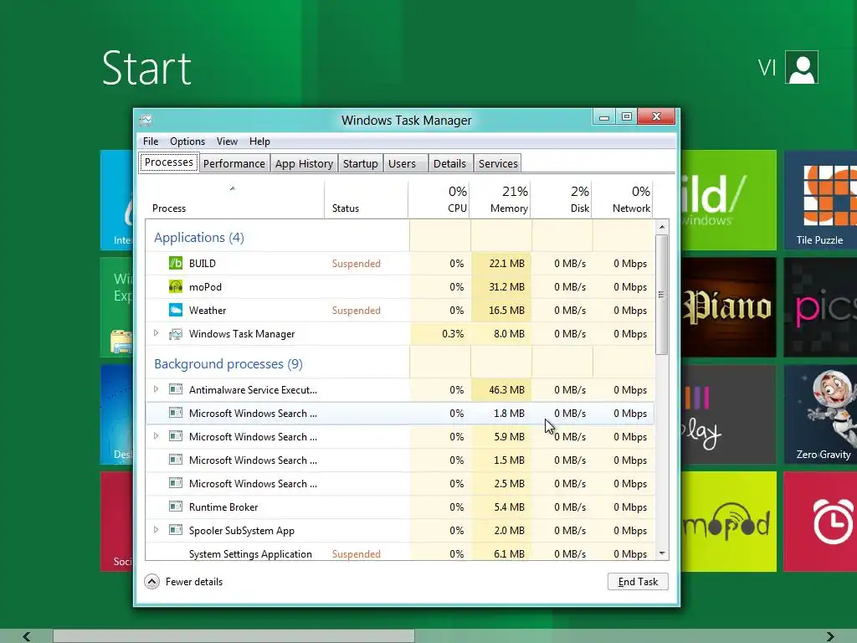Click the 0.3% CPU cell
This screenshot has height=643, width=857.
439,334
